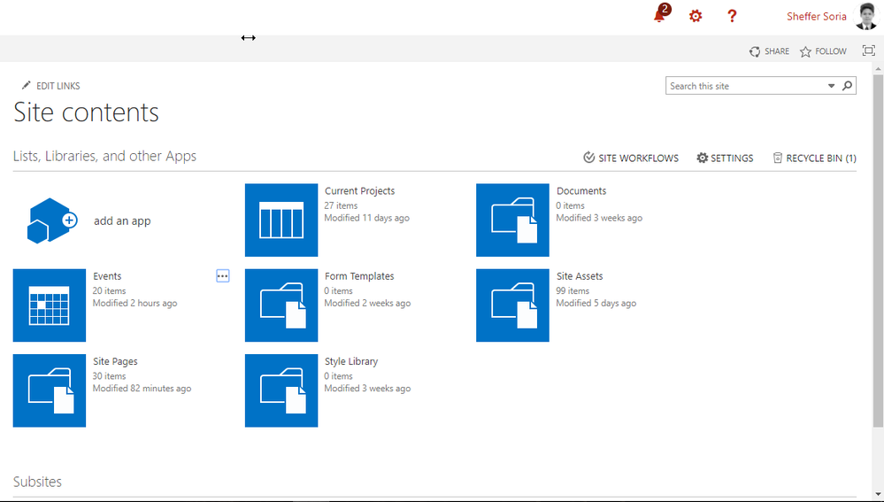The height and width of the screenshot is (502, 884).
Task: Click the add an app hexagon icon
Action: (x=51, y=220)
